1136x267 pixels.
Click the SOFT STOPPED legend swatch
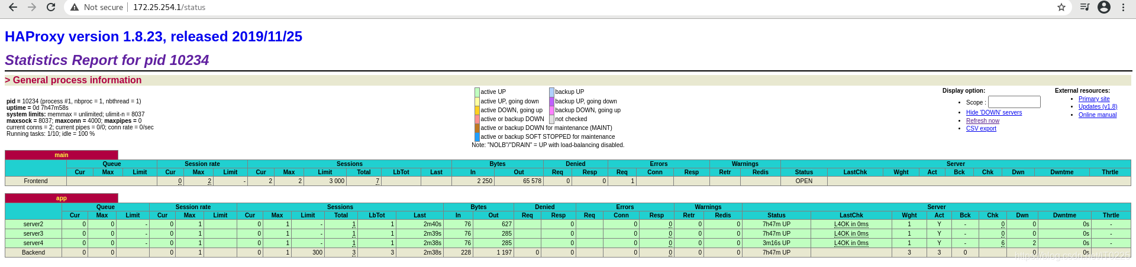(477, 136)
